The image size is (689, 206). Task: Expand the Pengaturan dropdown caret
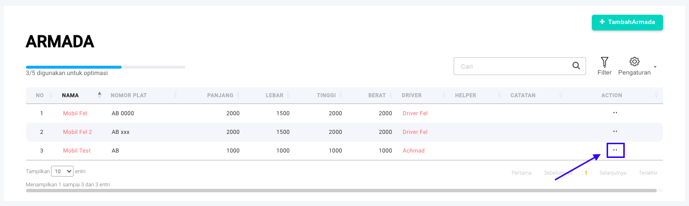tap(655, 67)
